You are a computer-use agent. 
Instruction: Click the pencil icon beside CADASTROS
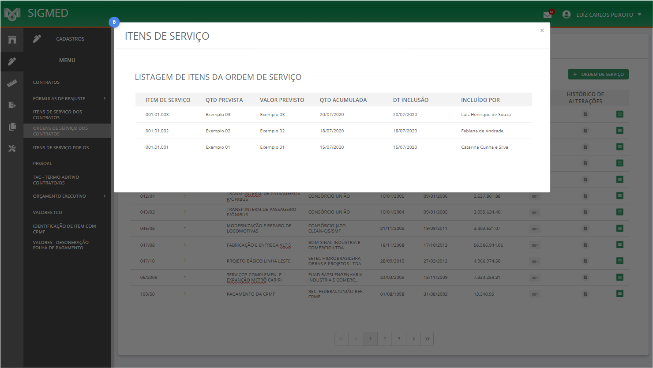(37, 39)
